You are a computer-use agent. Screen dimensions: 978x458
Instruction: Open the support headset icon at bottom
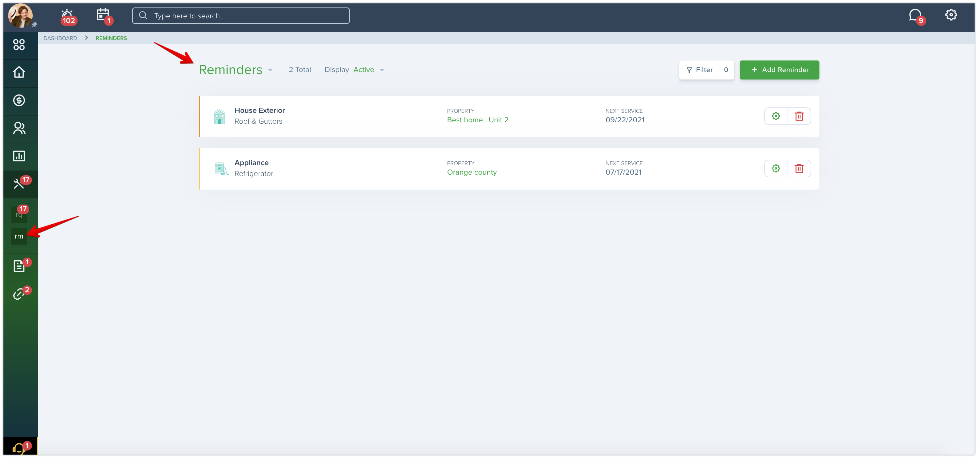pyautogui.click(x=19, y=448)
